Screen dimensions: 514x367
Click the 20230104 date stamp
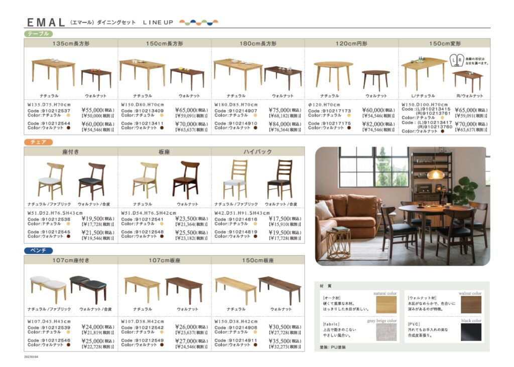pos(31,357)
